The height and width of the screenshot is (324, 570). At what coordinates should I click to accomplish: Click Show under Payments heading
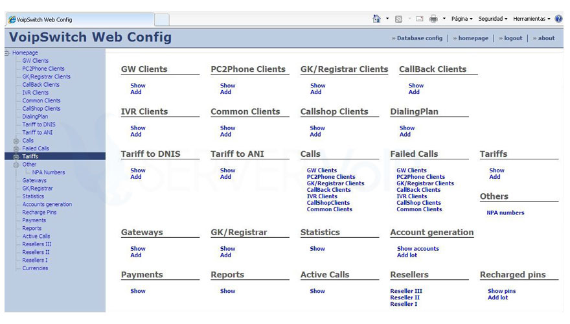pyautogui.click(x=138, y=291)
